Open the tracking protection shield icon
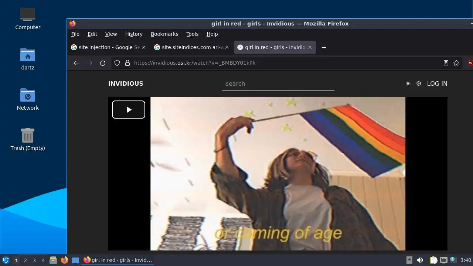 [x=117, y=63]
